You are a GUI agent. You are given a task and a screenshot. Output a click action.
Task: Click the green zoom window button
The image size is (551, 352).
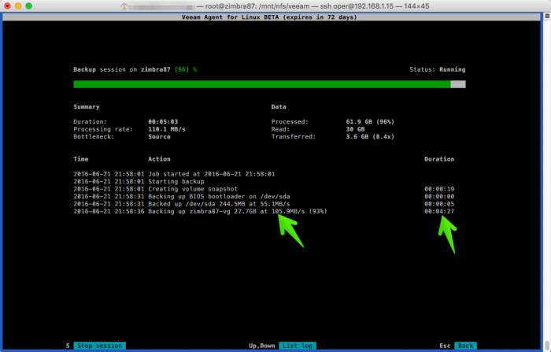[x=29, y=6]
